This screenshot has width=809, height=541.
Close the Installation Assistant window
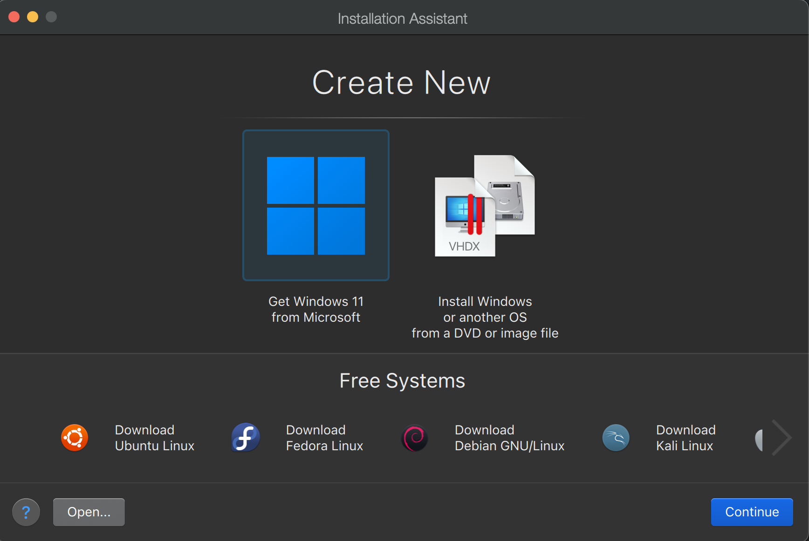tap(14, 17)
